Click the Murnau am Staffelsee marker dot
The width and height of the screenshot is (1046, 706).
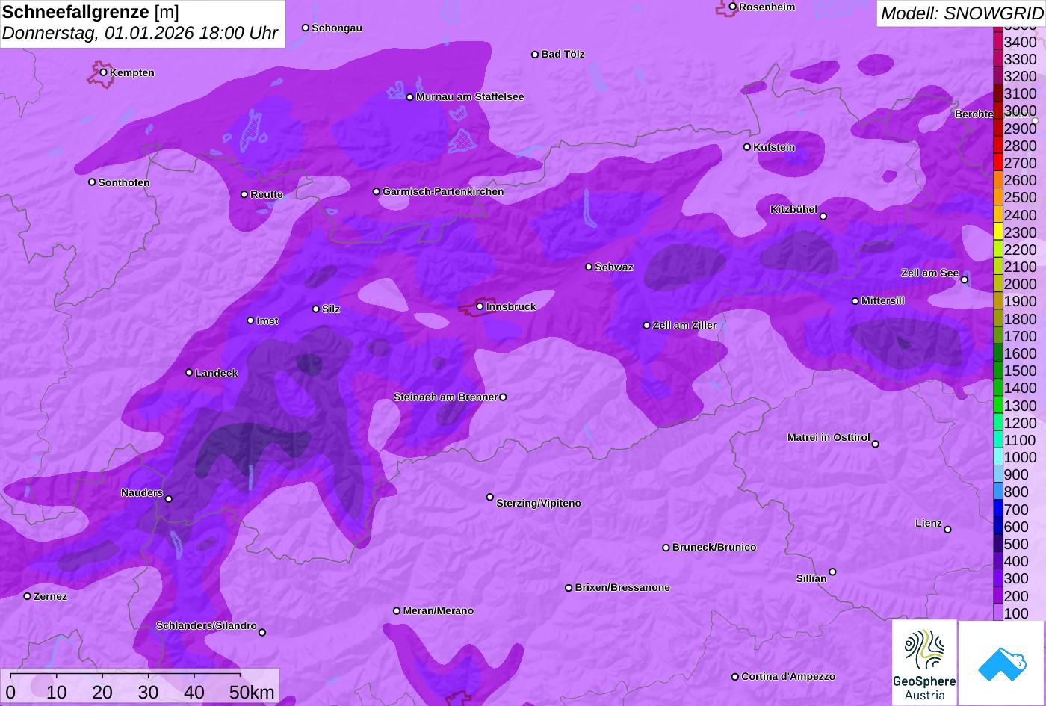click(x=410, y=97)
